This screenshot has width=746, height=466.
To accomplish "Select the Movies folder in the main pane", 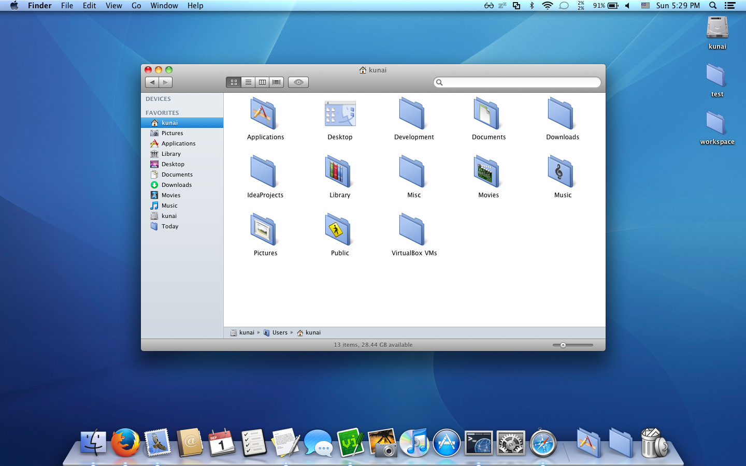I will [488, 172].
